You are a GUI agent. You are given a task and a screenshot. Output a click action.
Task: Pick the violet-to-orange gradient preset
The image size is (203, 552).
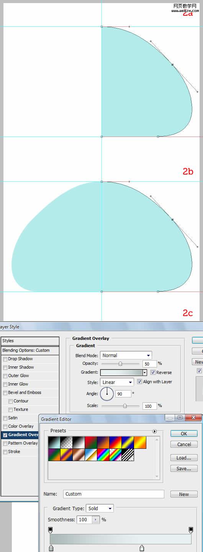coord(103,443)
